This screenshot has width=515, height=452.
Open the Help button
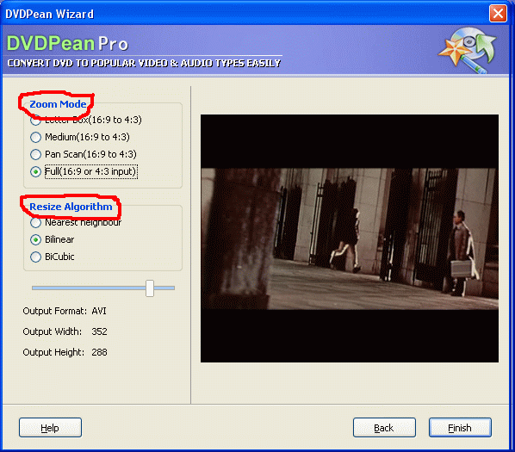pos(50,428)
